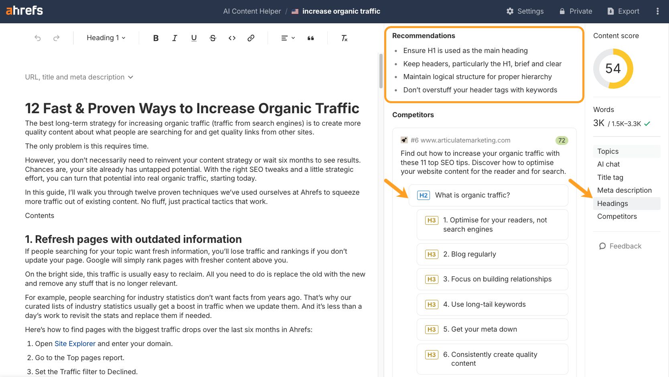Toggle underline formatting

point(194,38)
